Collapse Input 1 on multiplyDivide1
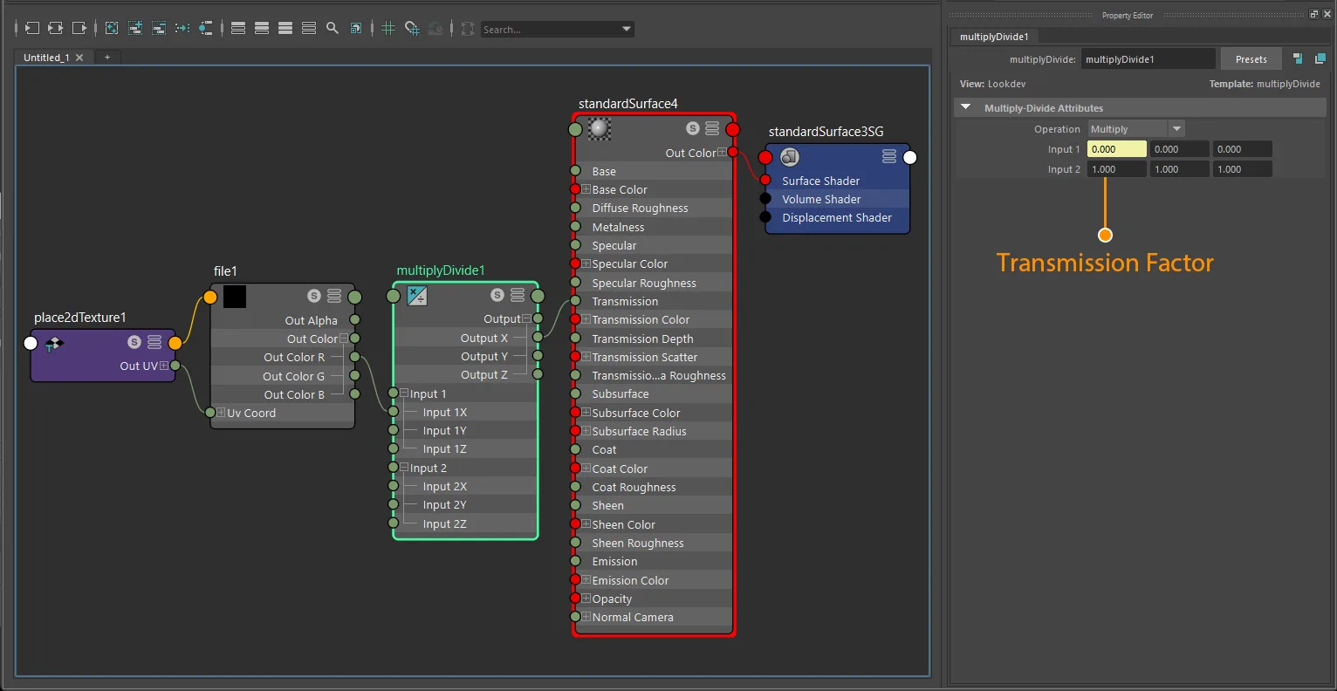Viewport: 1337px width, 691px height. pos(405,393)
